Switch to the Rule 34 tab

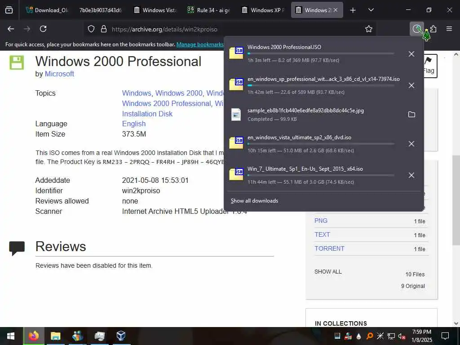[208, 10]
